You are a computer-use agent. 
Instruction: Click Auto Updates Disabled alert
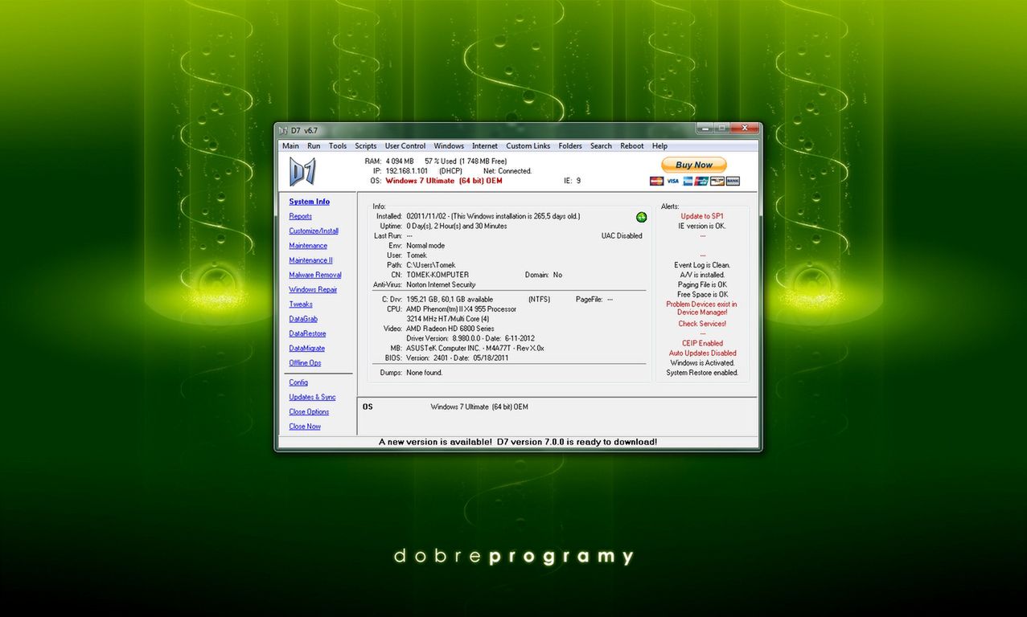pyautogui.click(x=702, y=353)
